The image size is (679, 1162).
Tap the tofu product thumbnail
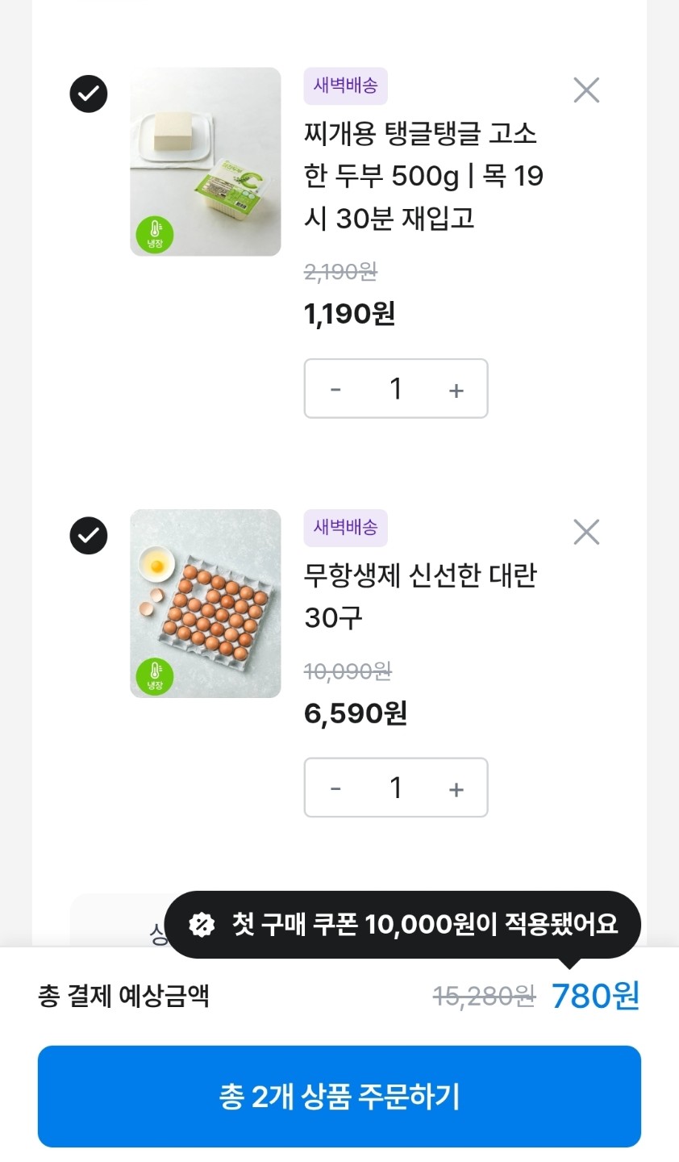[x=206, y=161]
